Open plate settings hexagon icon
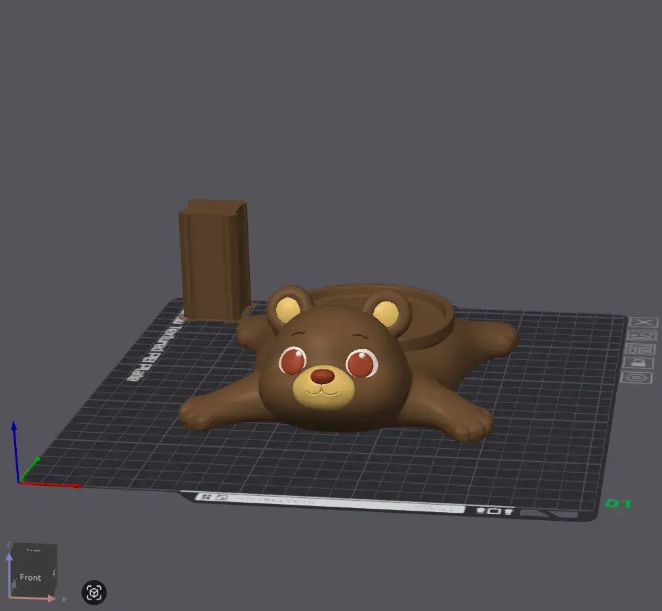This screenshot has height=611, width=662. 636,377
